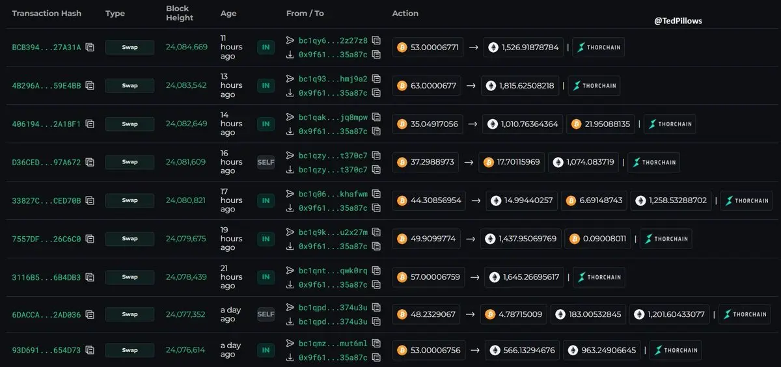Open block height 24,080,821

(185, 200)
